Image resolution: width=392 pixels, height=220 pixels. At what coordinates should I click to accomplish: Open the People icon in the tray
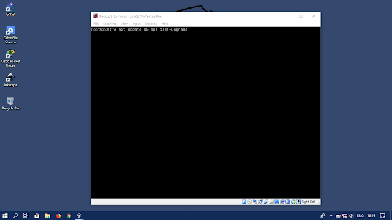click(323, 216)
